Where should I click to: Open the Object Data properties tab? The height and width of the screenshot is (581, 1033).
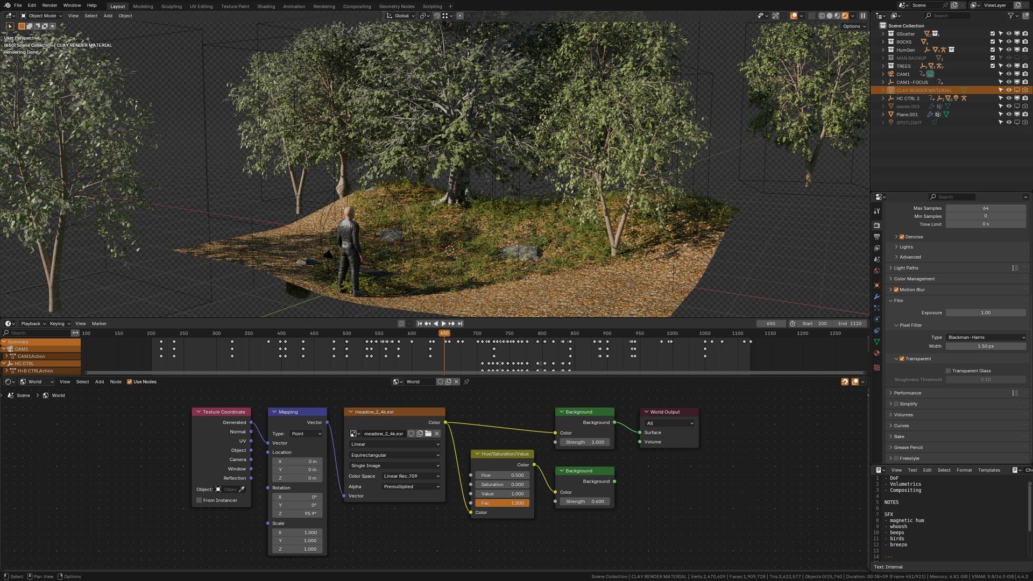(877, 342)
